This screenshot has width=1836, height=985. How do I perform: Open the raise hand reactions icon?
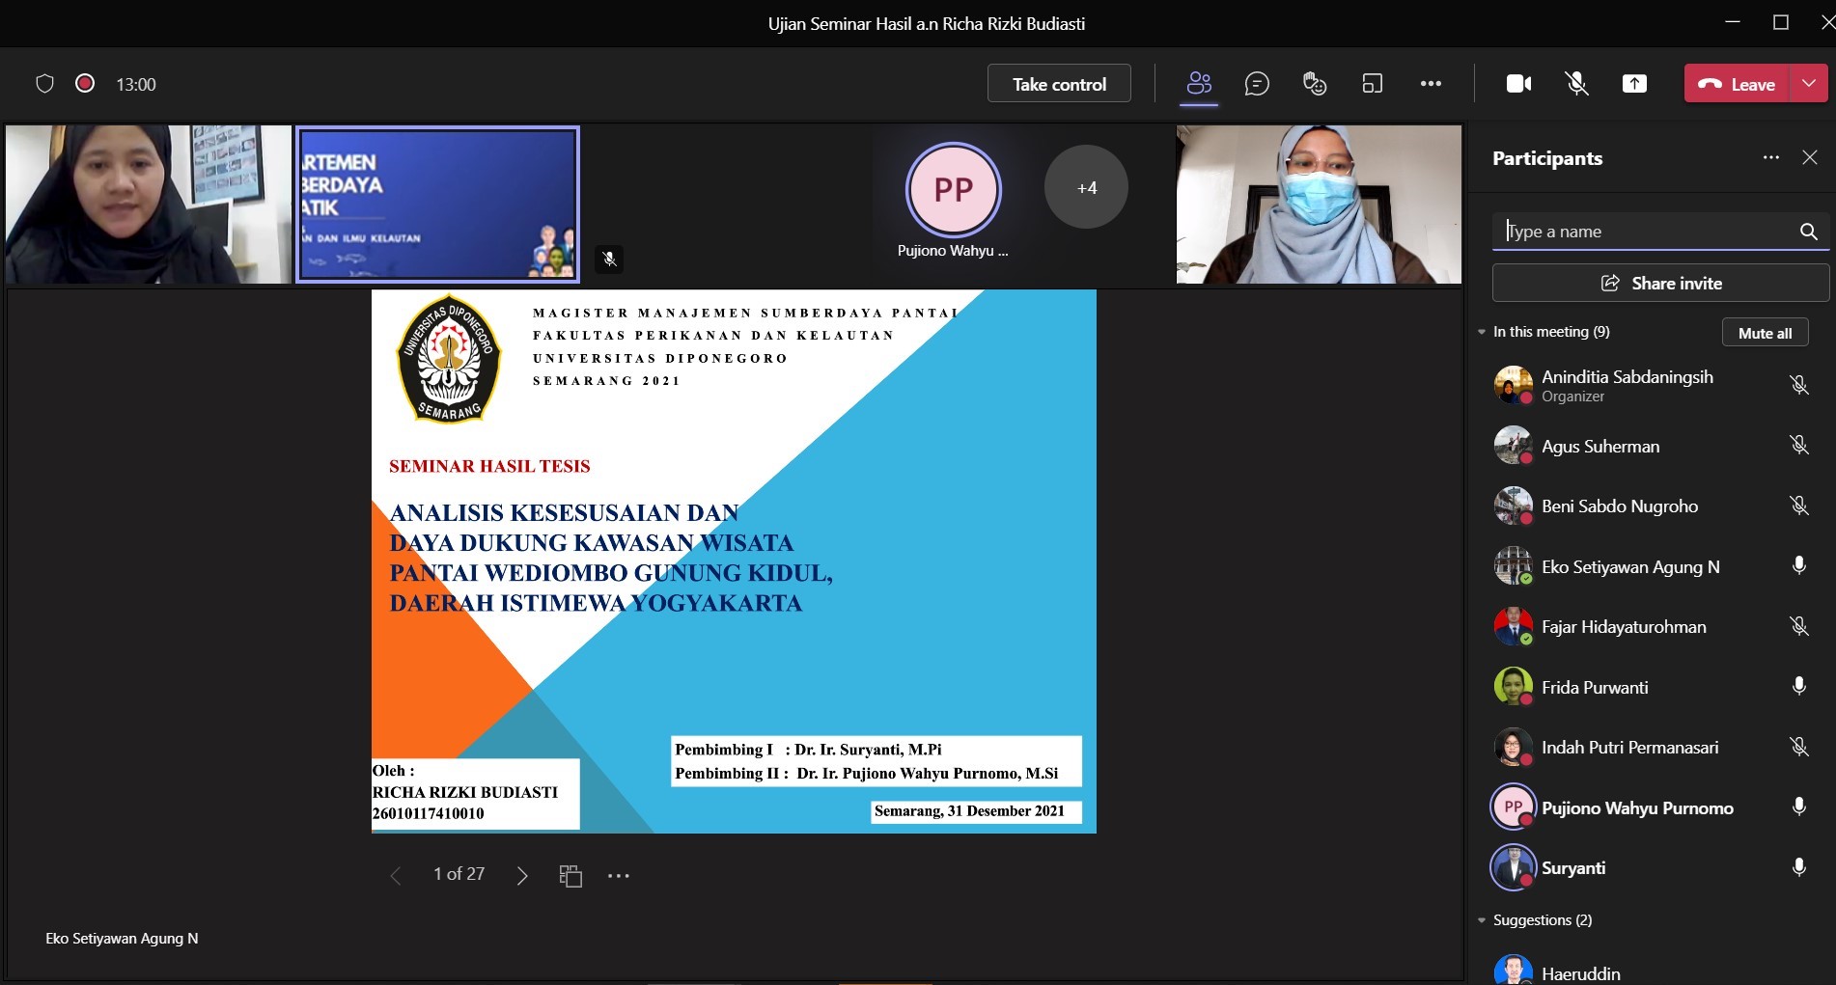coord(1315,84)
